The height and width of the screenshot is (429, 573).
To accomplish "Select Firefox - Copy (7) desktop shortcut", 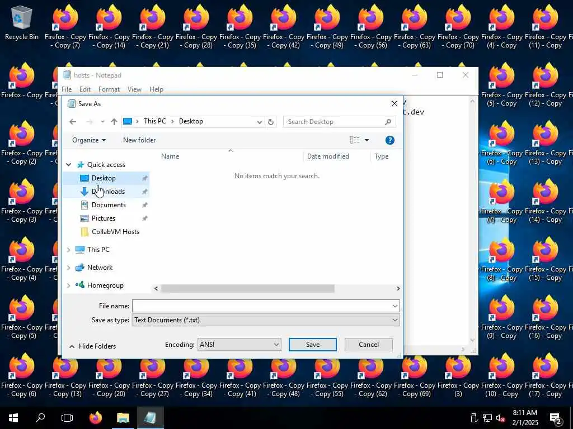I will (x=65, y=27).
